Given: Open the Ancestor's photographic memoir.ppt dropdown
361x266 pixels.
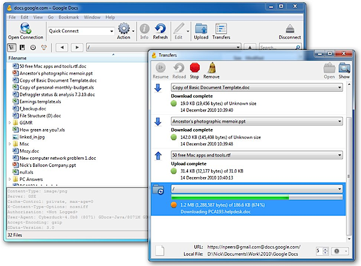Looking at the screenshot, I should [339, 121].
